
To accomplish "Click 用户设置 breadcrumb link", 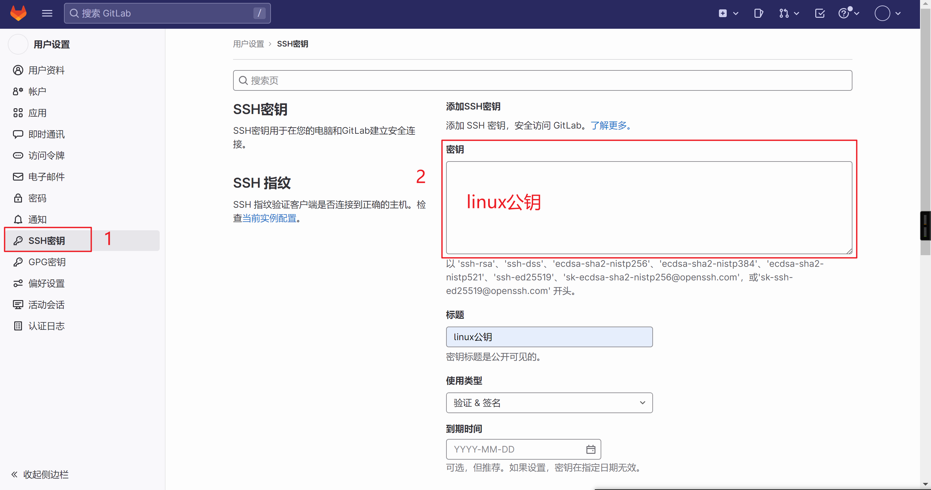I will pos(248,44).
